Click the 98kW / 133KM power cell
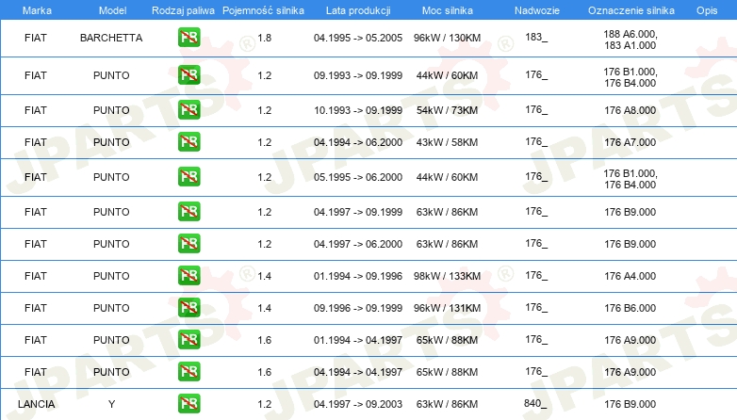 [447, 276]
